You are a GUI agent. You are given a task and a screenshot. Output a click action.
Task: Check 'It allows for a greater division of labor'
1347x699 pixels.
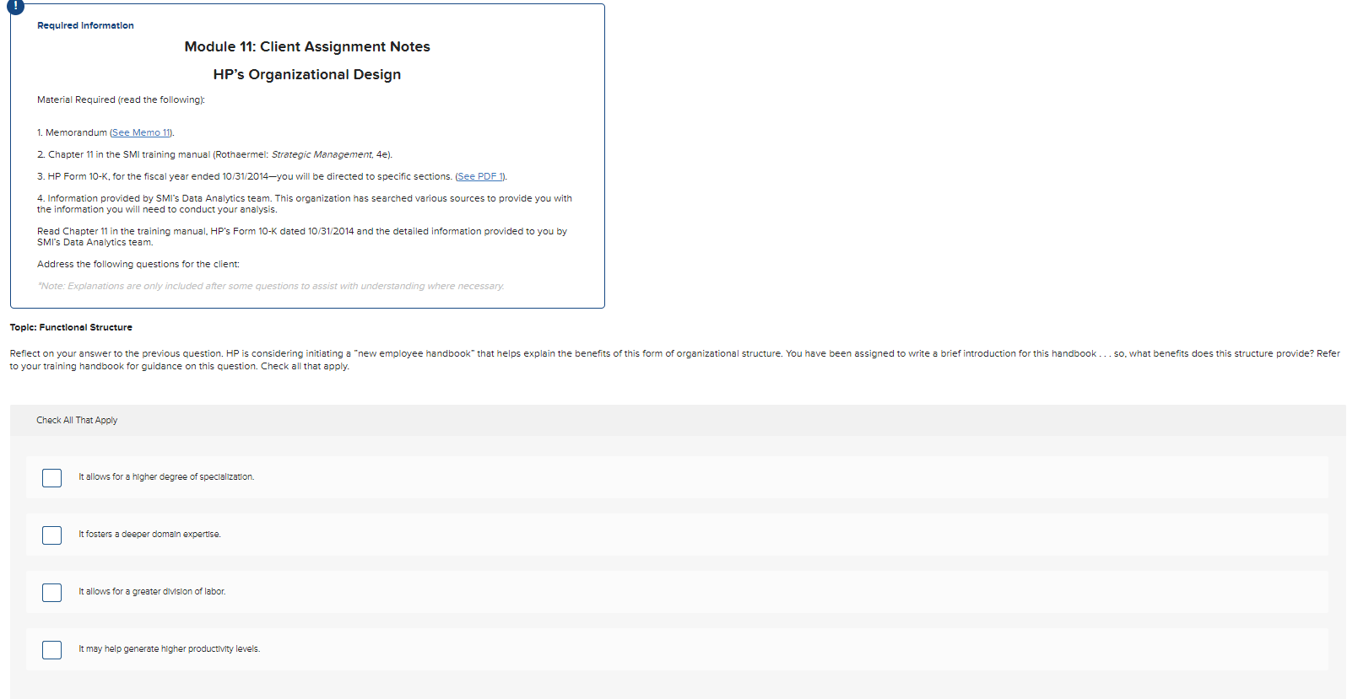point(51,593)
